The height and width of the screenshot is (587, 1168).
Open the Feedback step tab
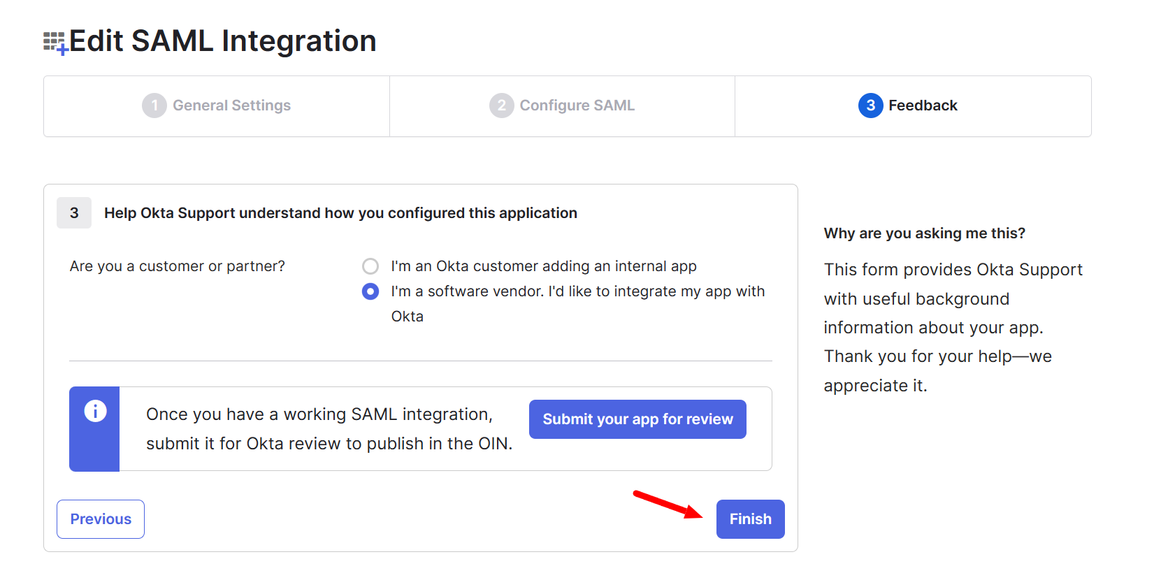[x=922, y=106]
